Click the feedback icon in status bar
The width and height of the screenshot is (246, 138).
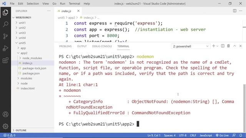pyautogui.click(x=234, y=135)
